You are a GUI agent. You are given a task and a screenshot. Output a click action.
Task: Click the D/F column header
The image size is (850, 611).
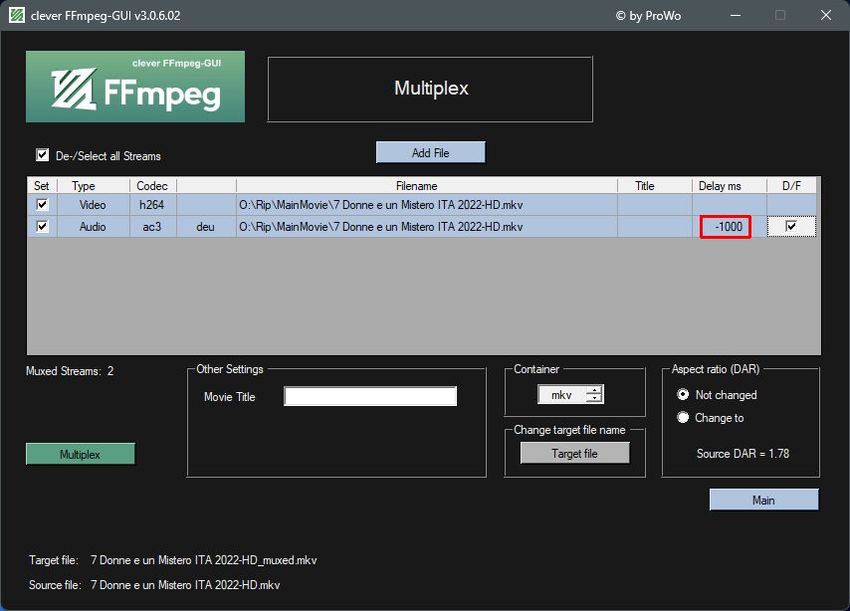[x=791, y=186]
